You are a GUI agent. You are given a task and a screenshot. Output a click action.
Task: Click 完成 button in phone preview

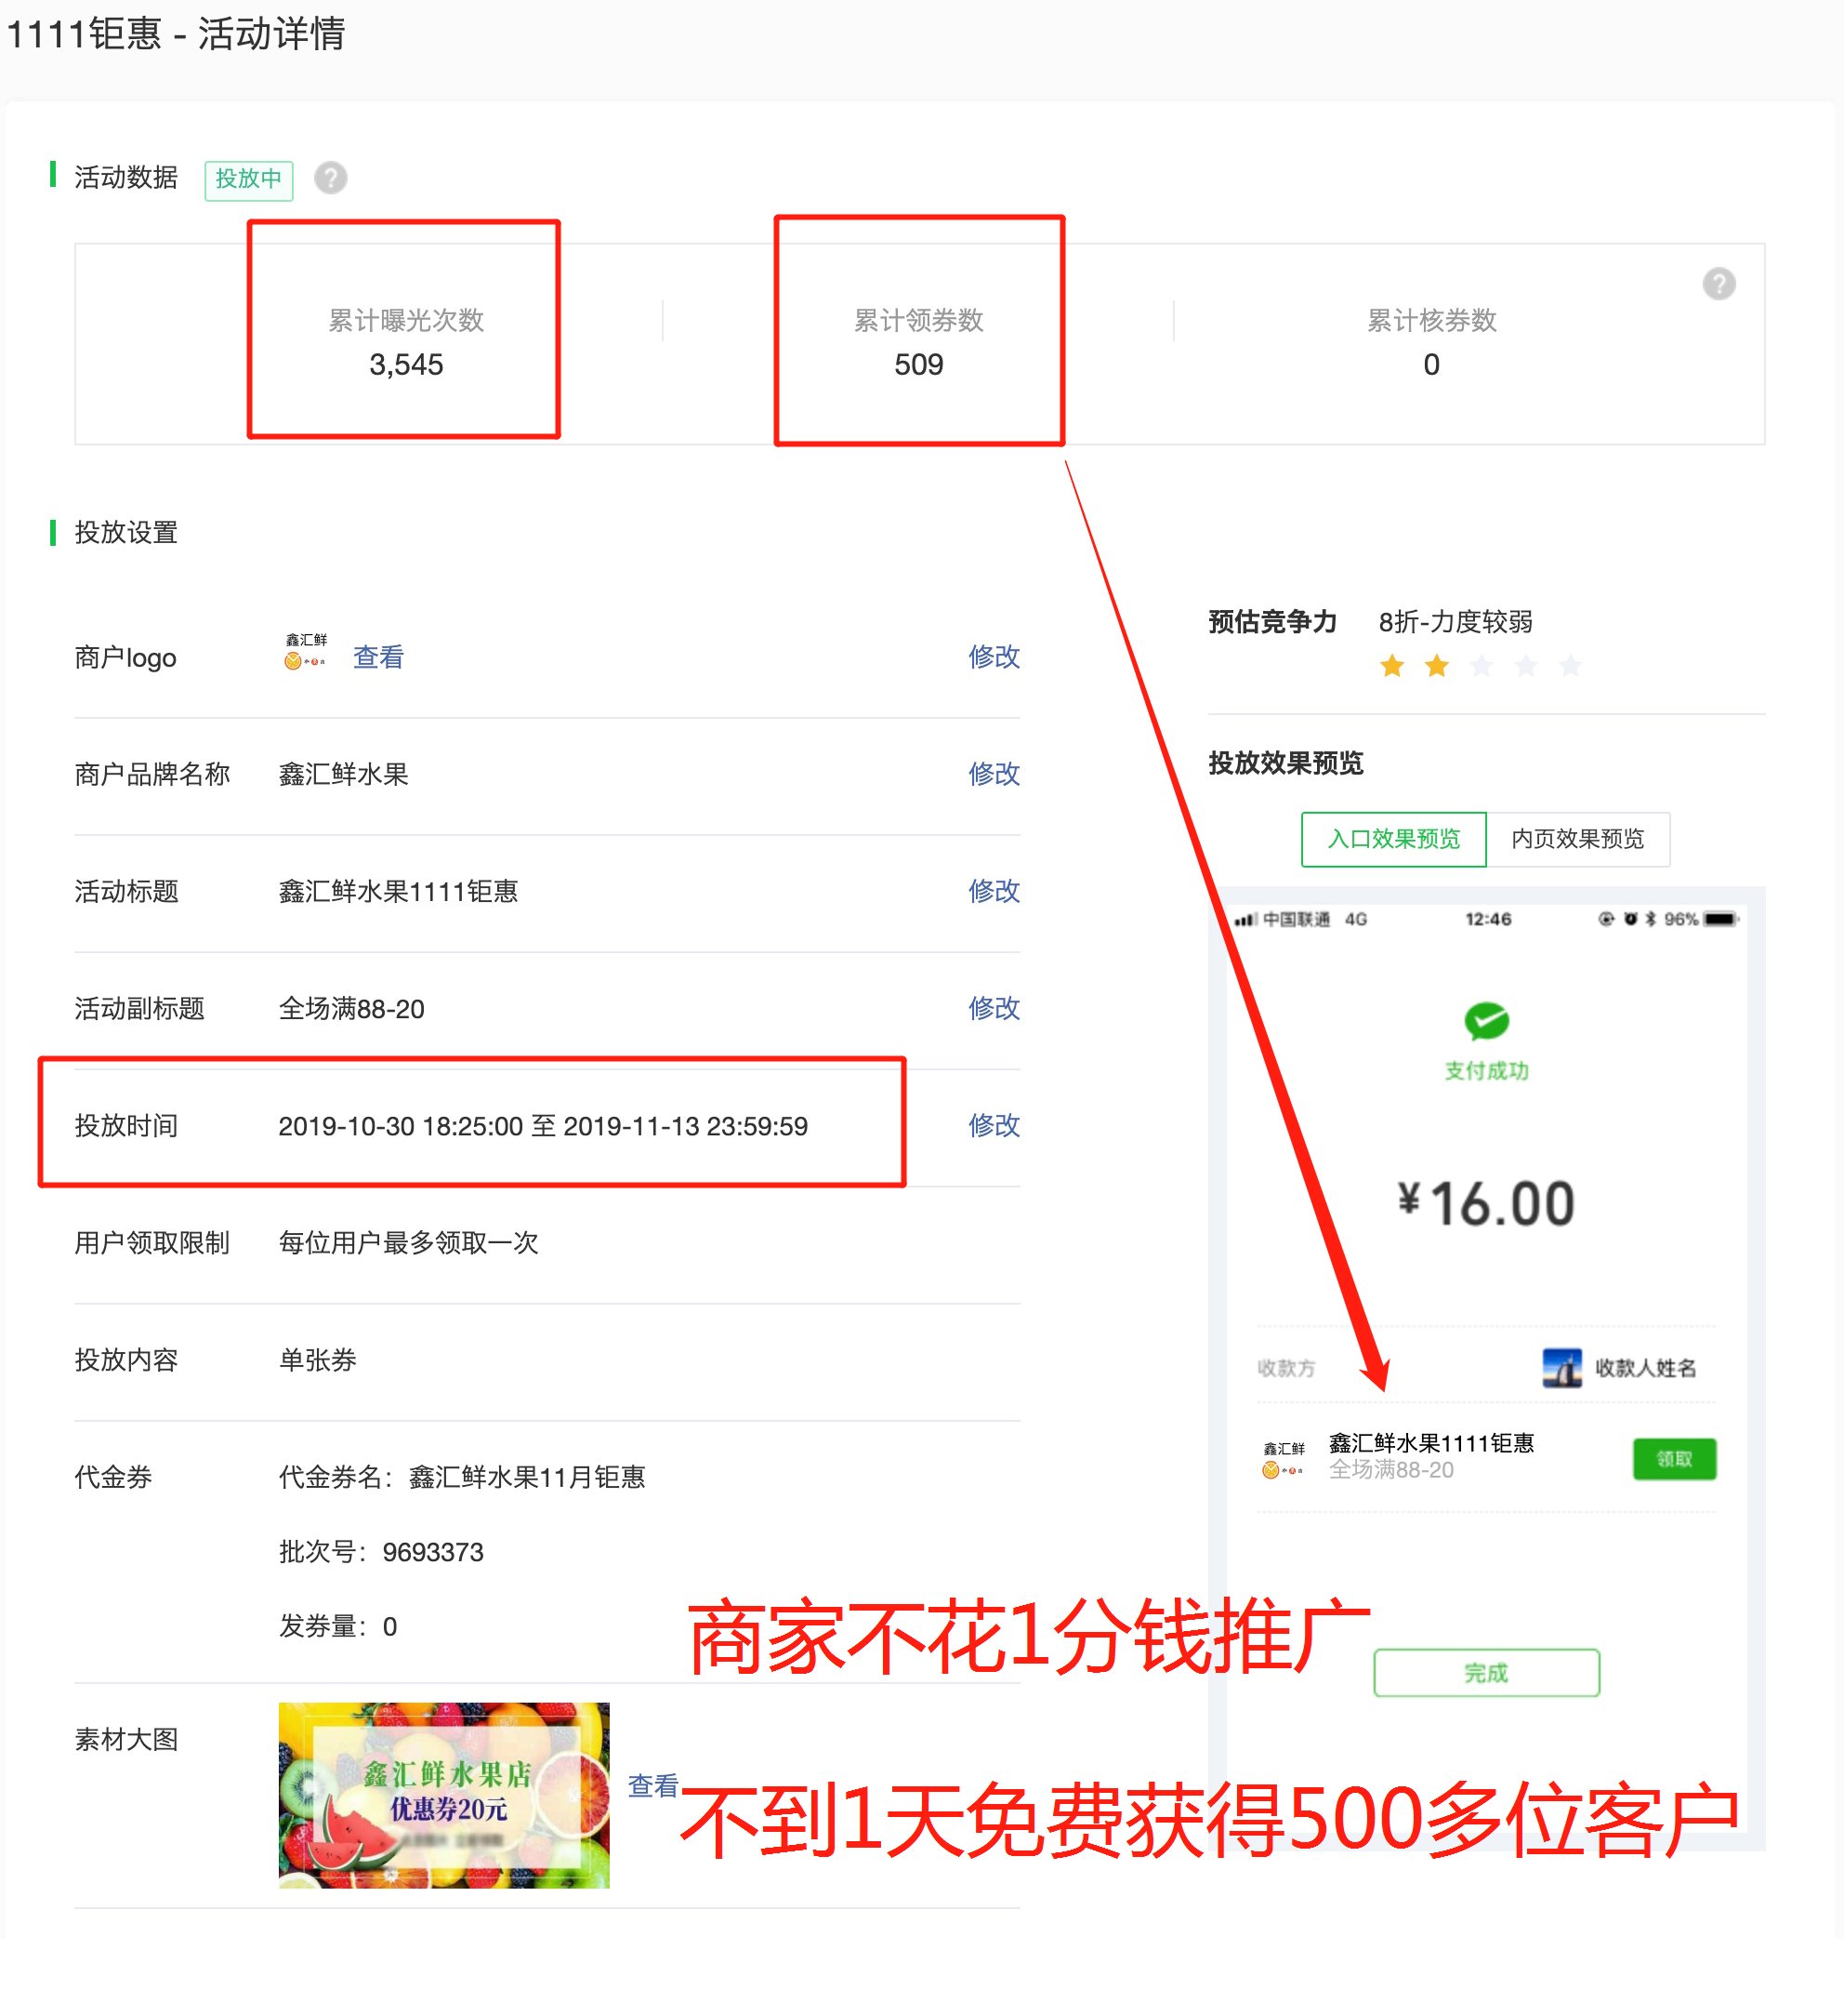pyautogui.click(x=1486, y=1672)
